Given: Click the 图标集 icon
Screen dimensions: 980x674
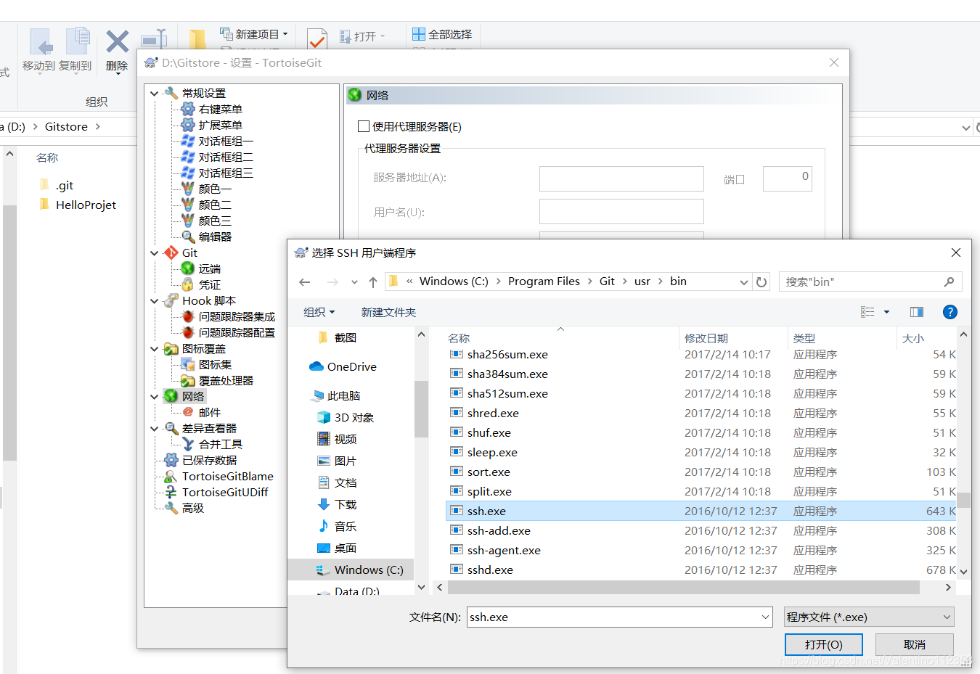Looking at the screenshot, I should click(x=188, y=364).
